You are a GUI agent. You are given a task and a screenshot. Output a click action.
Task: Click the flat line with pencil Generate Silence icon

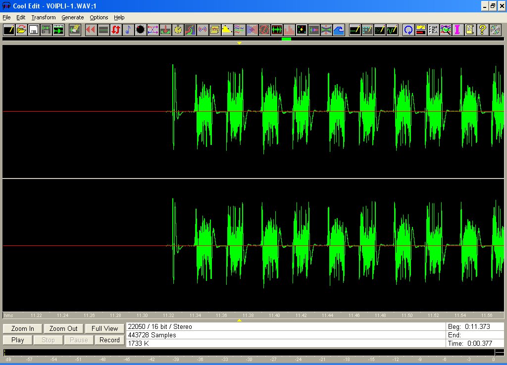355,30
